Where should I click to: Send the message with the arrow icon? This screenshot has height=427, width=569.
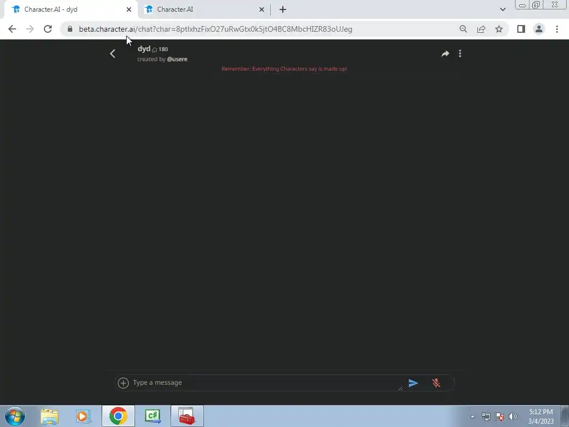coord(413,383)
